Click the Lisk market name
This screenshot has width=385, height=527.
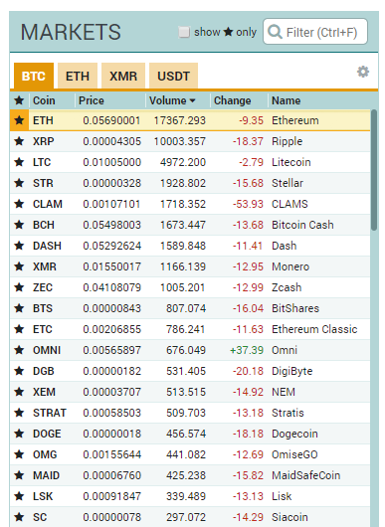(282, 496)
